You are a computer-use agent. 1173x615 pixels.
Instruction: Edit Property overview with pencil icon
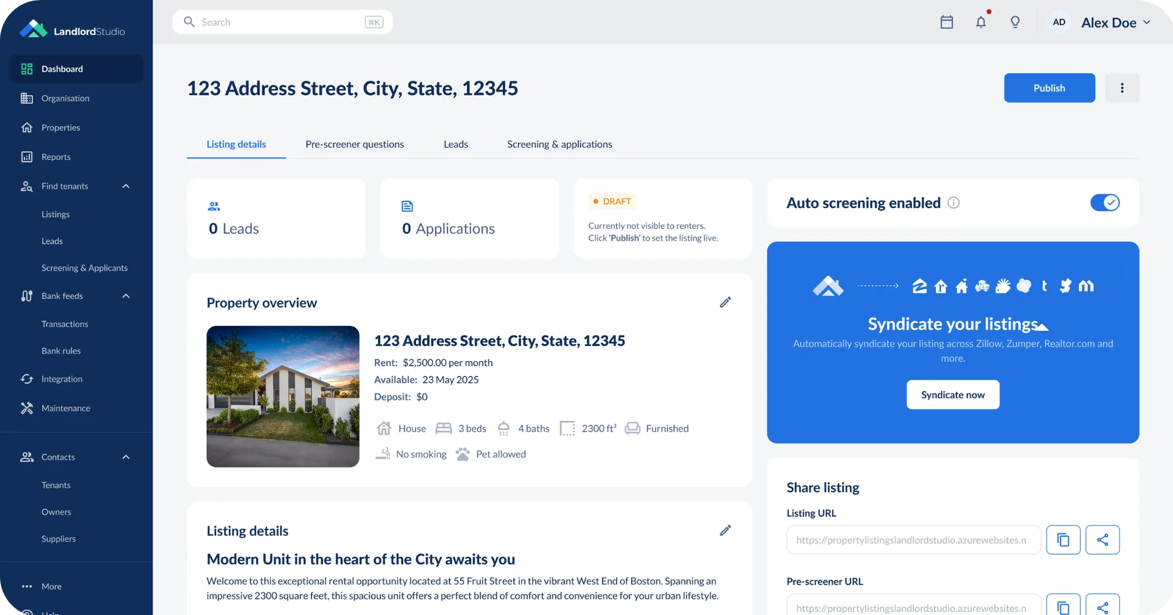[x=725, y=302]
